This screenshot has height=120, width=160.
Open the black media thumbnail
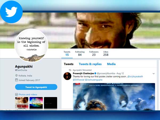(x=50, y=103)
